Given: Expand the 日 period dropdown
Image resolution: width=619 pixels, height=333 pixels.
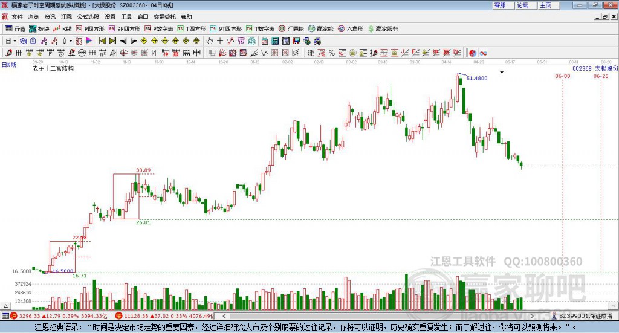Looking at the screenshot, I should (15, 41).
